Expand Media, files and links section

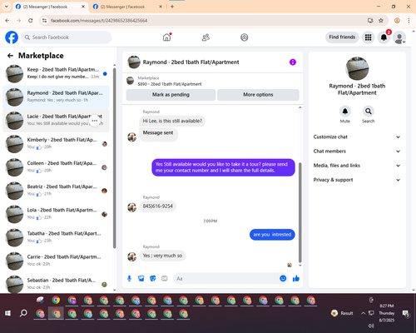(x=357, y=166)
